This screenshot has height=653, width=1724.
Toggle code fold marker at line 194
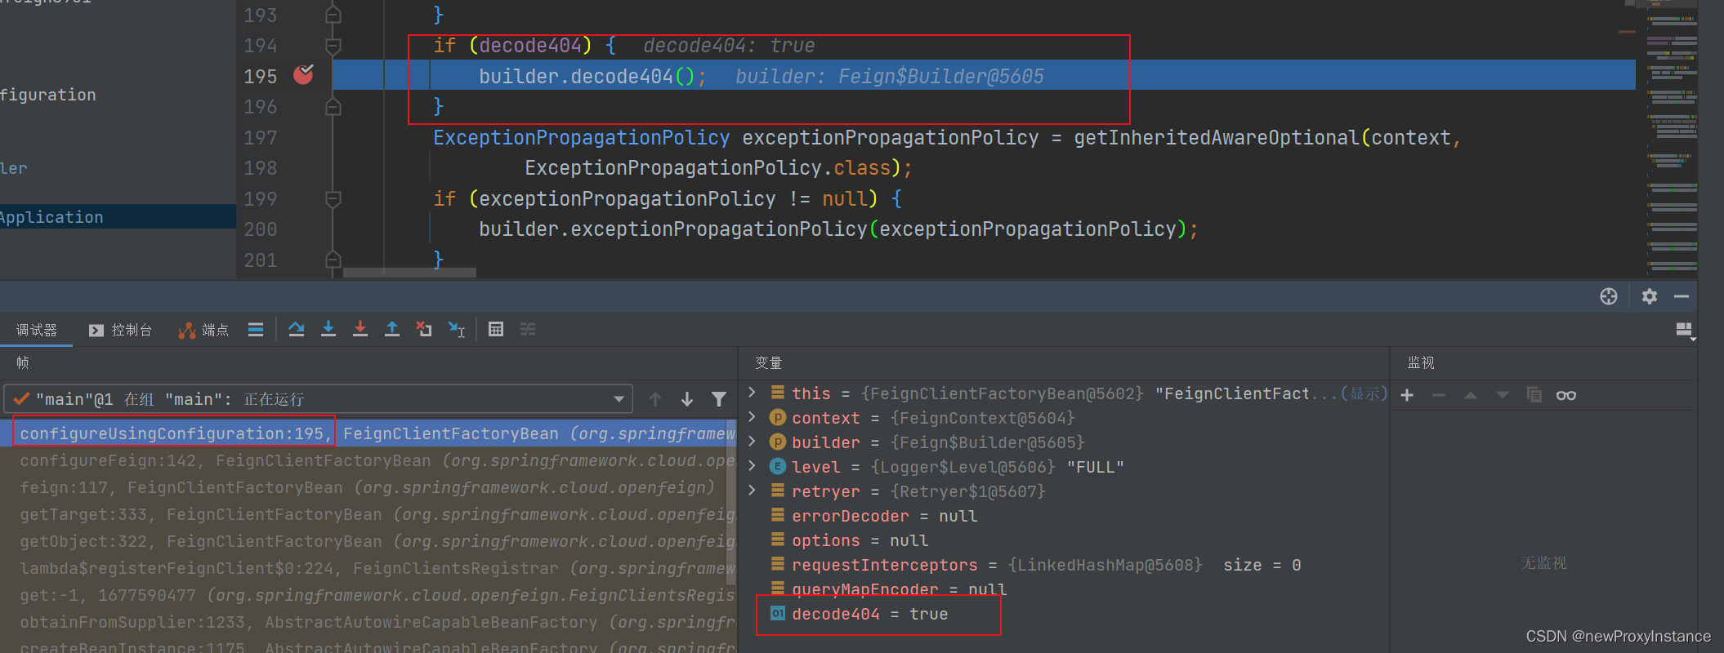333,46
